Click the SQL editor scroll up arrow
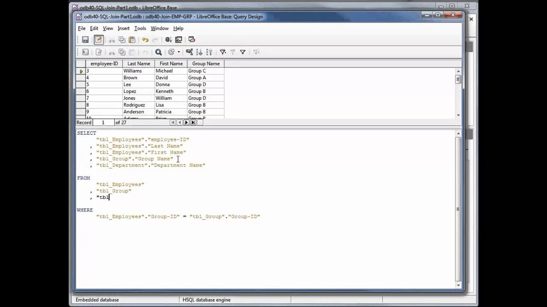547x307 pixels. [x=458, y=133]
